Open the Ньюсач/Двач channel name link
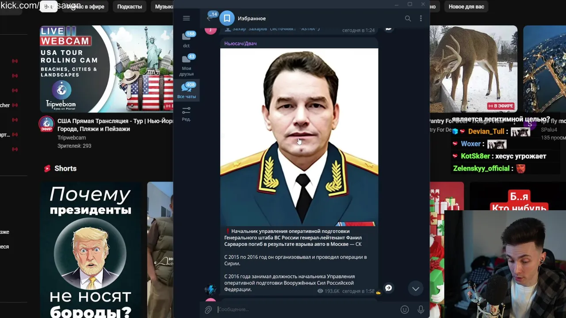The width and height of the screenshot is (566, 318). (x=240, y=43)
